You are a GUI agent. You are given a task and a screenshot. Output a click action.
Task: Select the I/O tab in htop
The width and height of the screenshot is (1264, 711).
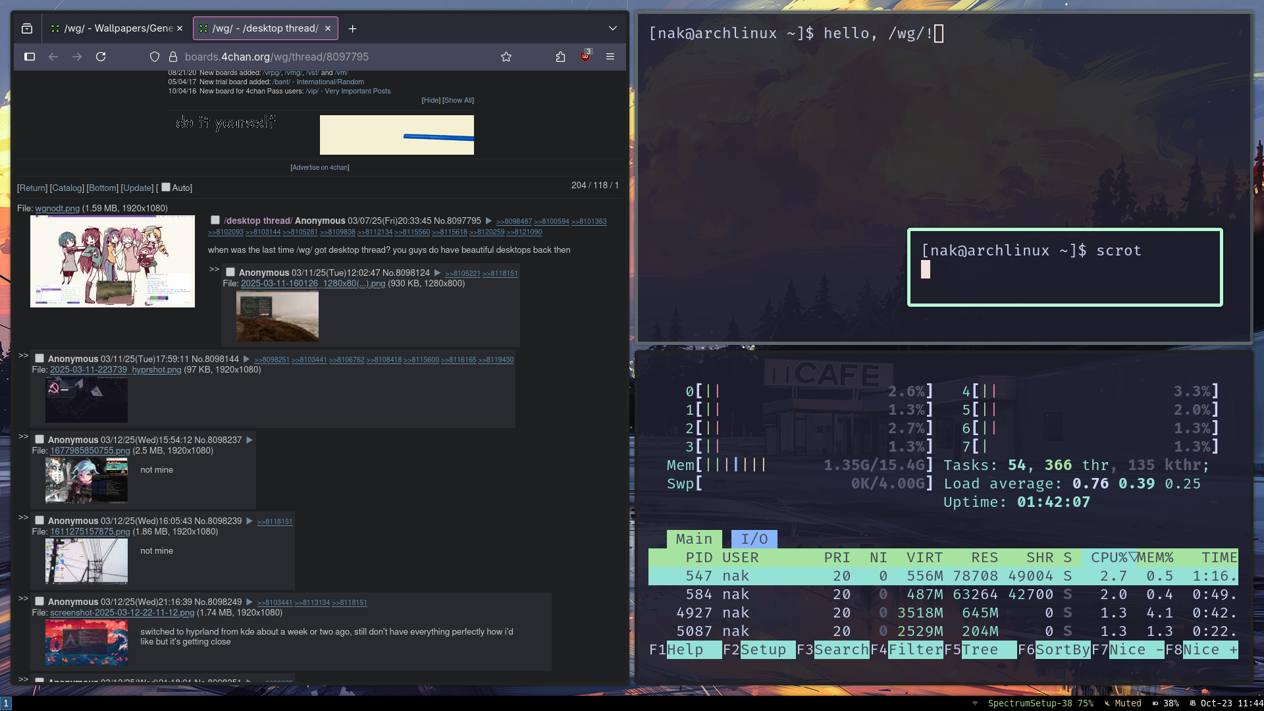click(x=754, y=539)
